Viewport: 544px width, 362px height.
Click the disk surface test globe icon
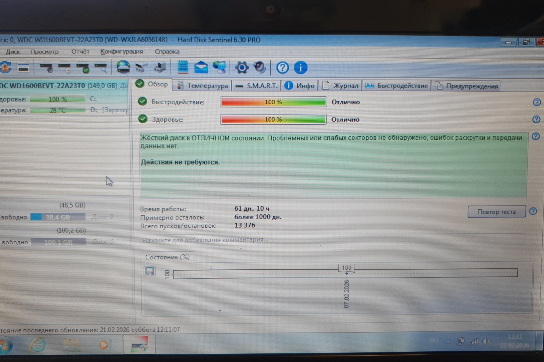[123, 67]
